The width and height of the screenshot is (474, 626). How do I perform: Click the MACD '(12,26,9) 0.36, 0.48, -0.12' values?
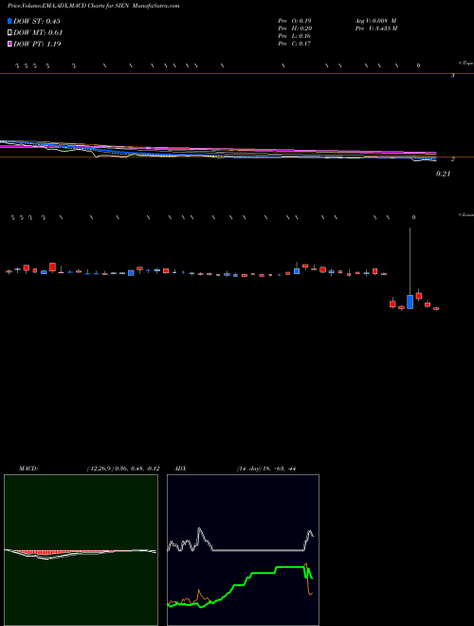(123, 469)
